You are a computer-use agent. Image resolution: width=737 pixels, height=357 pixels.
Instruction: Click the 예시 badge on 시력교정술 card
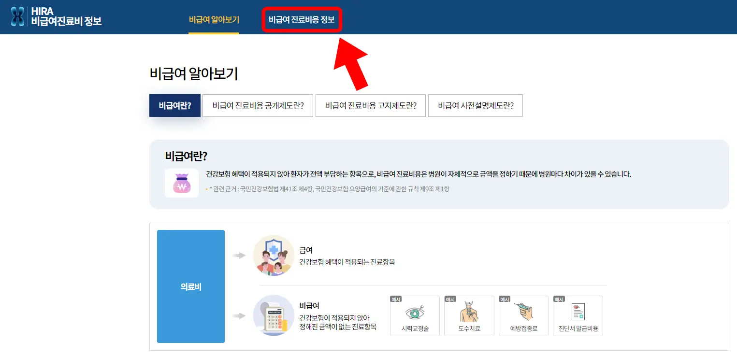click(395, 299)
